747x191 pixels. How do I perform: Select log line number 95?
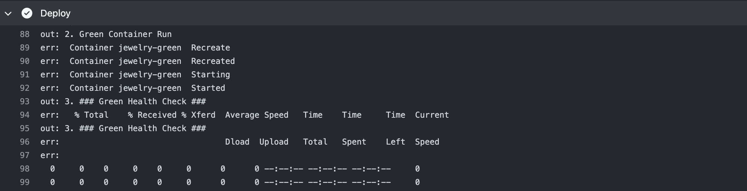(25, 128)
